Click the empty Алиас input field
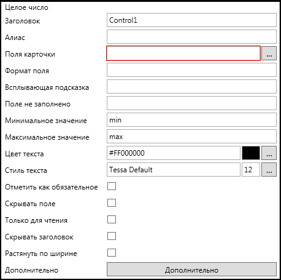Image resolution: width=281 pixels, height=280 pixels. (x=191, y=37)
